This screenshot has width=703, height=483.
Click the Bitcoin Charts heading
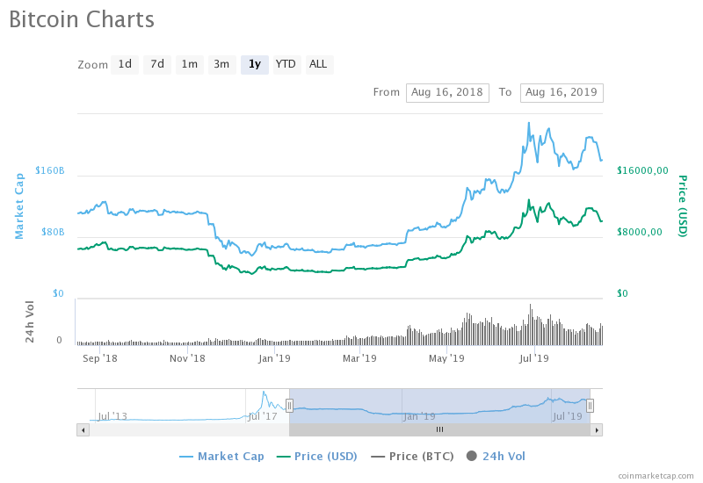tap(82, 19)
